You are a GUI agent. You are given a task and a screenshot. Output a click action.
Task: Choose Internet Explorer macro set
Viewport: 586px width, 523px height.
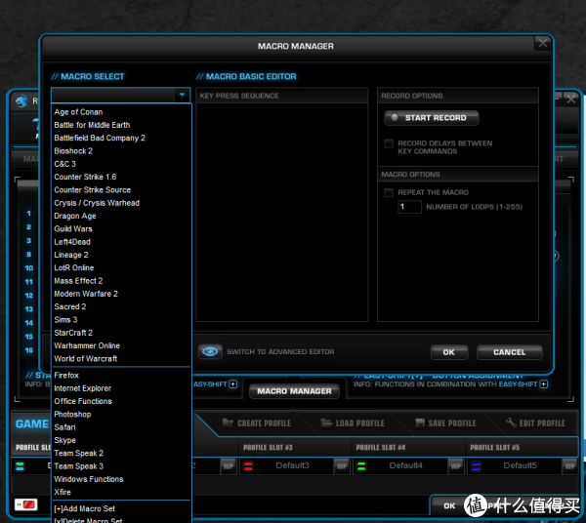click(83, 388)
